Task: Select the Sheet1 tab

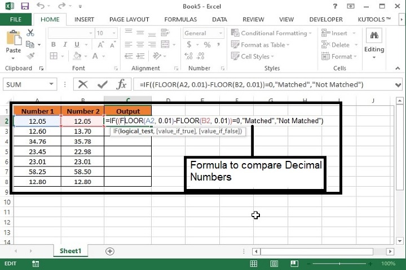Action: coord(70,251)
